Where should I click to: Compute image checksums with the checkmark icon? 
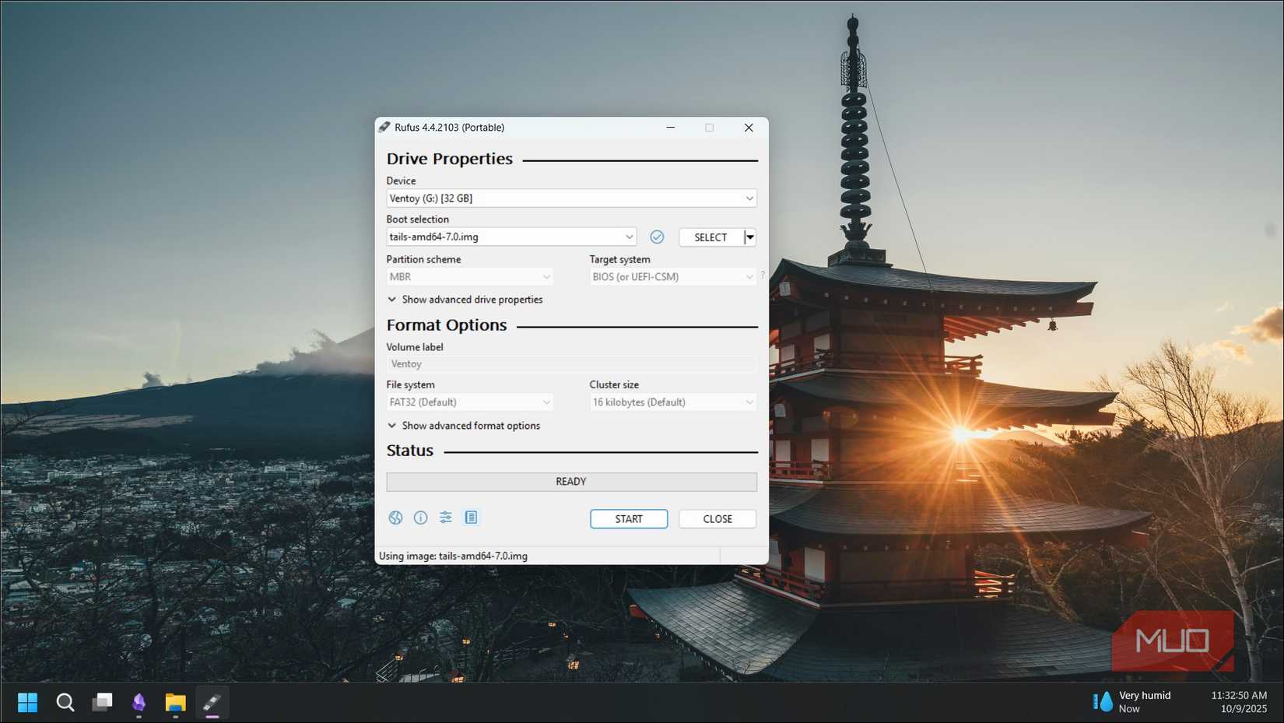[x=657, y=237]
